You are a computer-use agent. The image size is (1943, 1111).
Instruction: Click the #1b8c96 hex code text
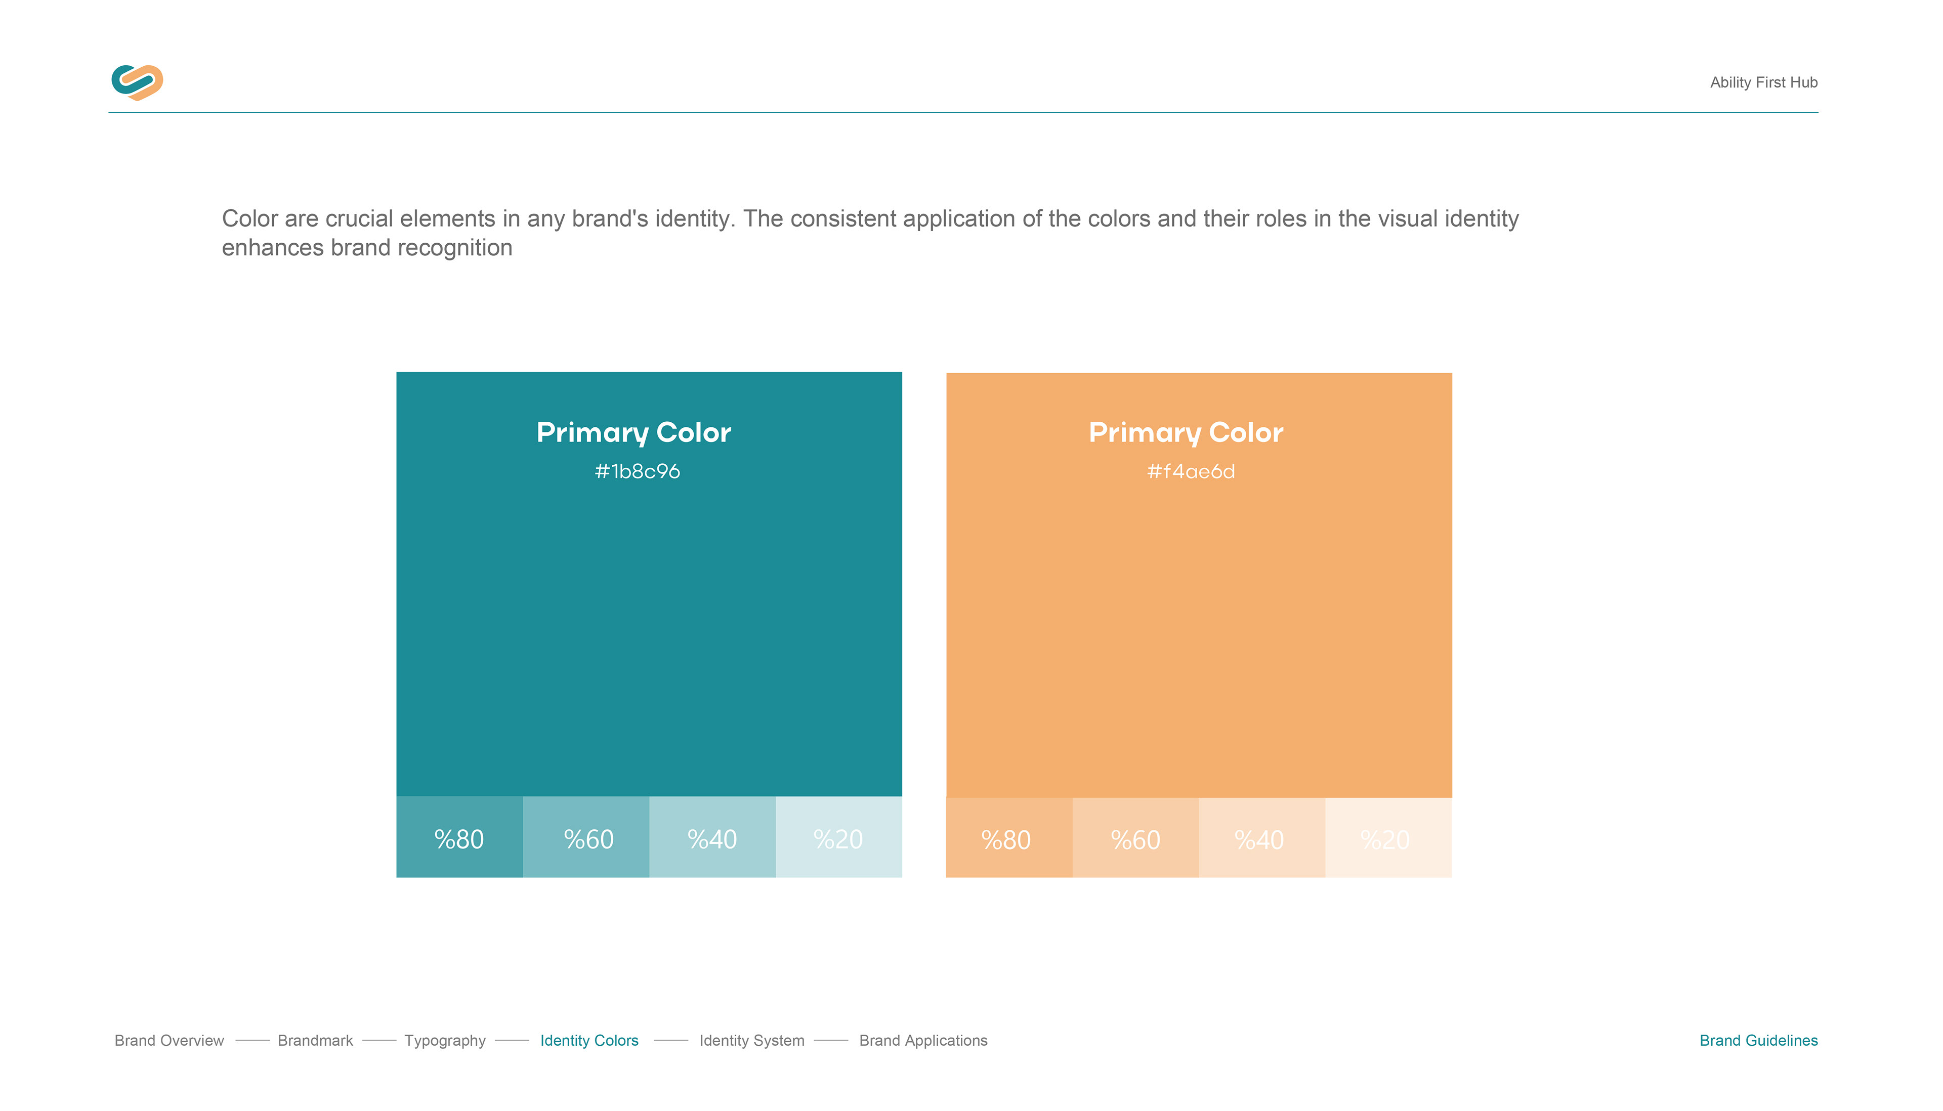(x=638, y=472)
